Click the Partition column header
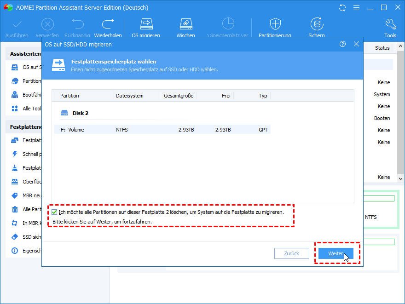Viewport: 405px width, 304px height. tap(69, 96)
